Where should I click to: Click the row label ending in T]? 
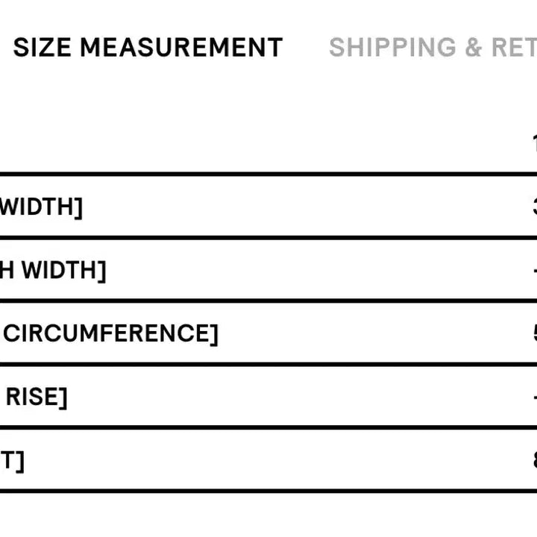12,460
